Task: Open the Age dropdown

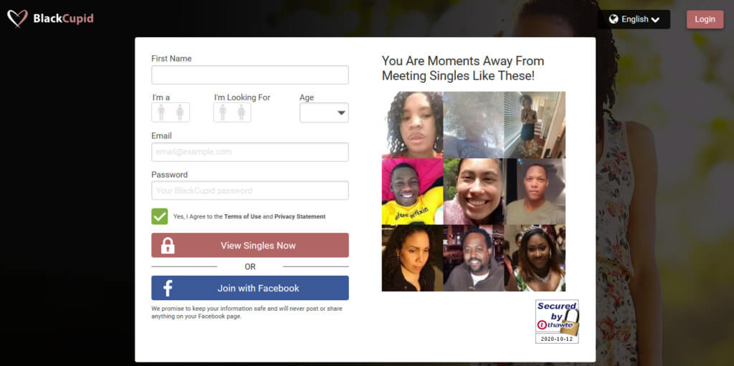Action: (324, 112)
